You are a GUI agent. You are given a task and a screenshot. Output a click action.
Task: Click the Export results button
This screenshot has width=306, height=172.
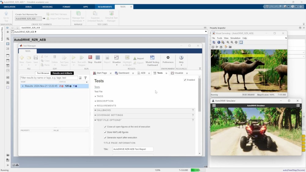tap(139, 63)
